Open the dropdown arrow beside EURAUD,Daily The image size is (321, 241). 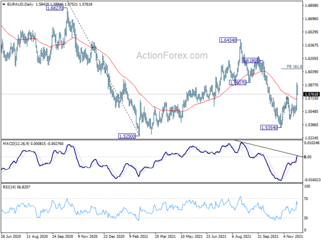(x=4, y=4)
